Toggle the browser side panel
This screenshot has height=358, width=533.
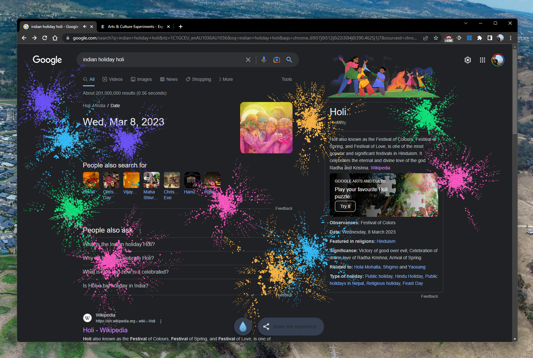(x=490, y=38)
